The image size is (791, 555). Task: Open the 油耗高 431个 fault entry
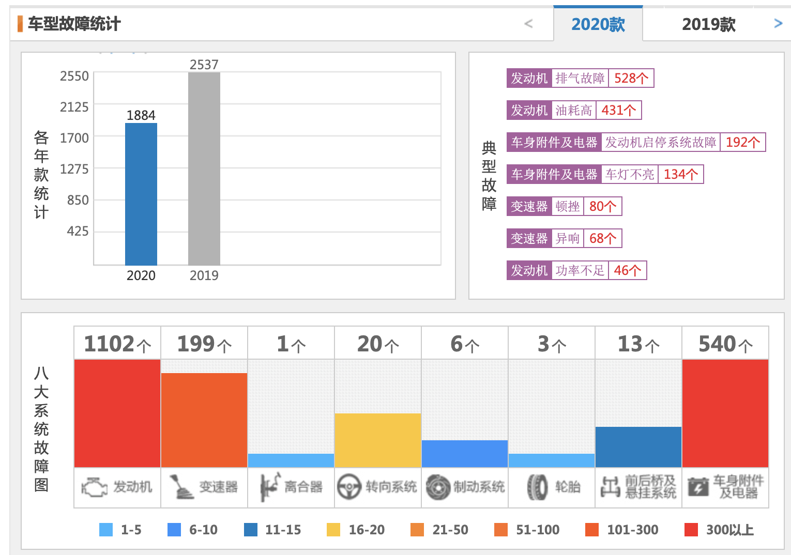click(x=574, y=110)
